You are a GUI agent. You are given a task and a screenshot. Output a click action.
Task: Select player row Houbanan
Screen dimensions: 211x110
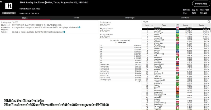(176, 70)
